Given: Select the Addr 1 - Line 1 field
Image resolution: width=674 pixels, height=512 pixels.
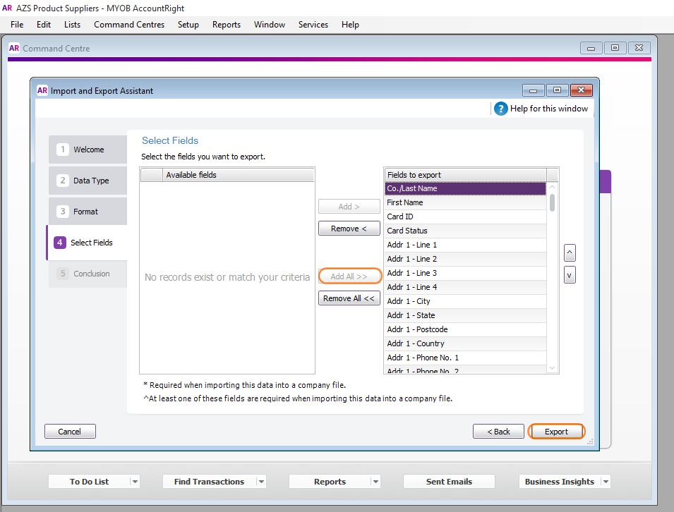Looking at the screenshot, I should [466, 245].
